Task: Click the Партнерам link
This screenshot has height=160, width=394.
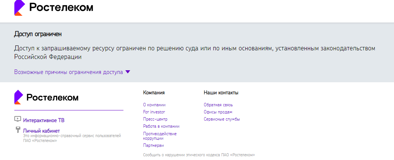Action: pos(154,145)
